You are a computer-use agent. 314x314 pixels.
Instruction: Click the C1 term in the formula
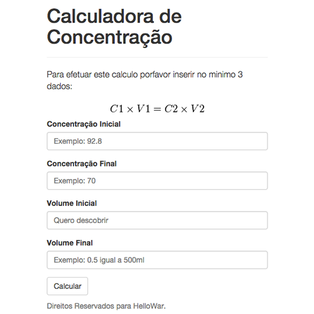click(x=117, y=109)
